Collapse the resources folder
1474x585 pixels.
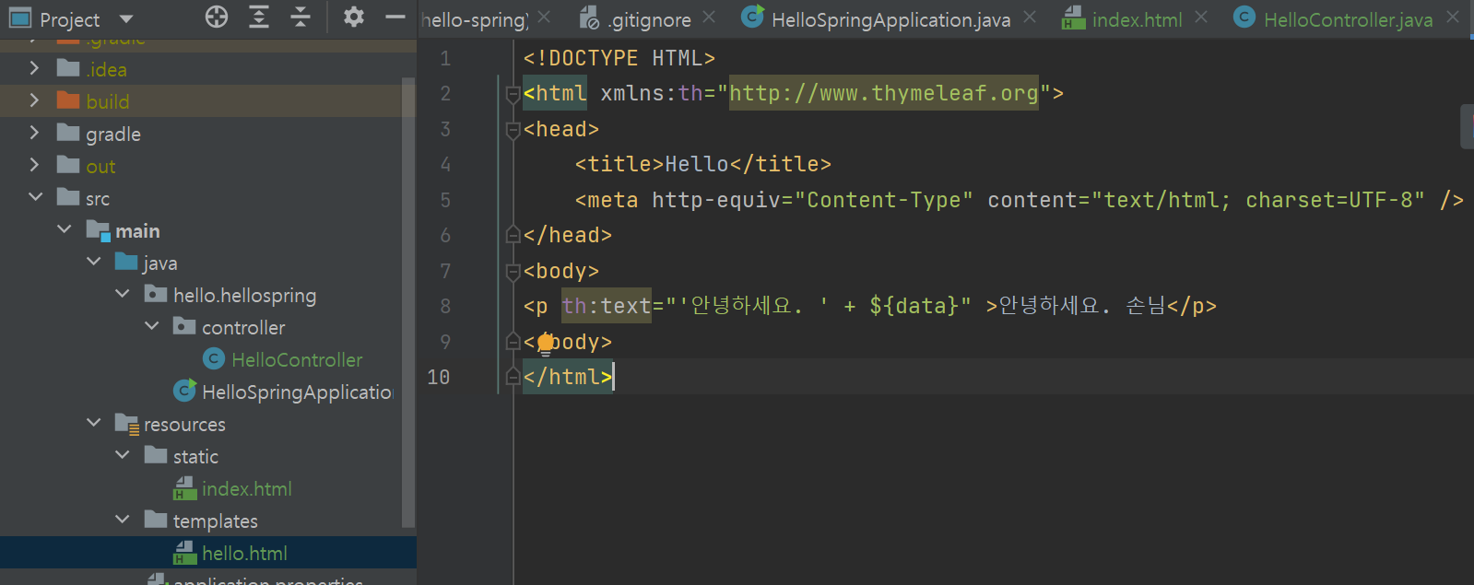(94, 423)
